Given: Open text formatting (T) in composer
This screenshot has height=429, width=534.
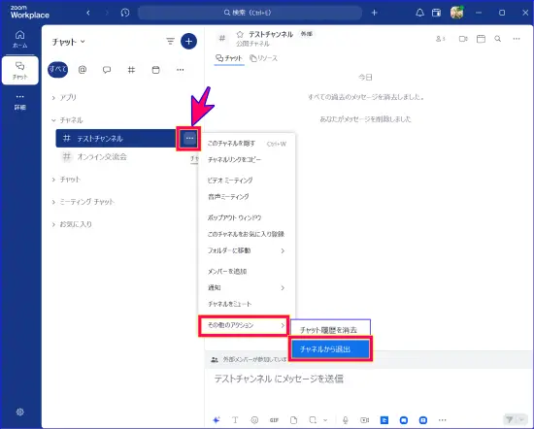Looking at the screenshot, I should pyautogui.click(x=235, y=420).
